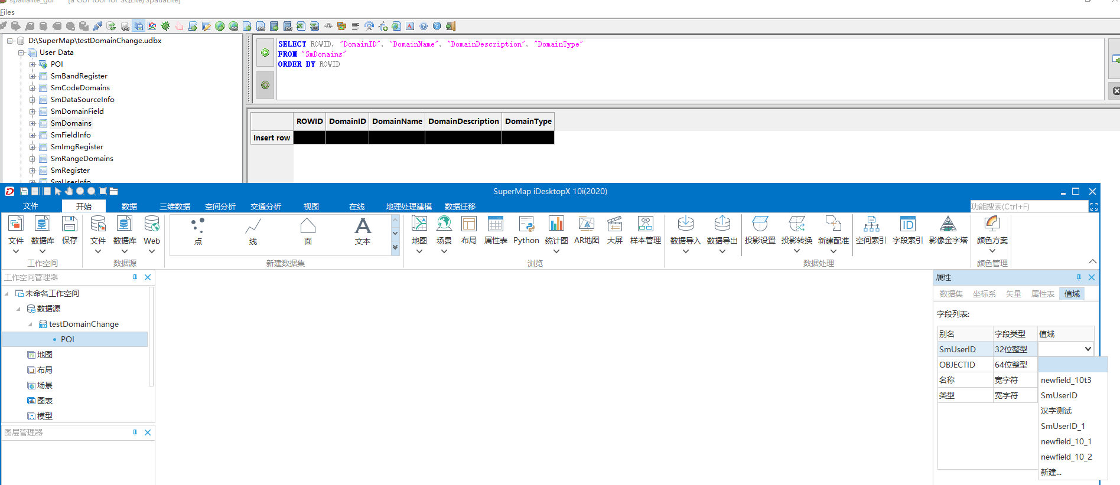Click the plug connect icon in spatialite toolbar

pos(97,26)
